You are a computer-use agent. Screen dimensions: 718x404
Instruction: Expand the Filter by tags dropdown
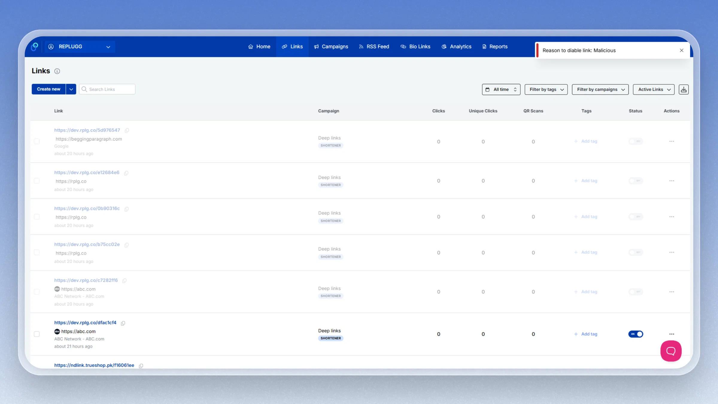coord(546,89)
